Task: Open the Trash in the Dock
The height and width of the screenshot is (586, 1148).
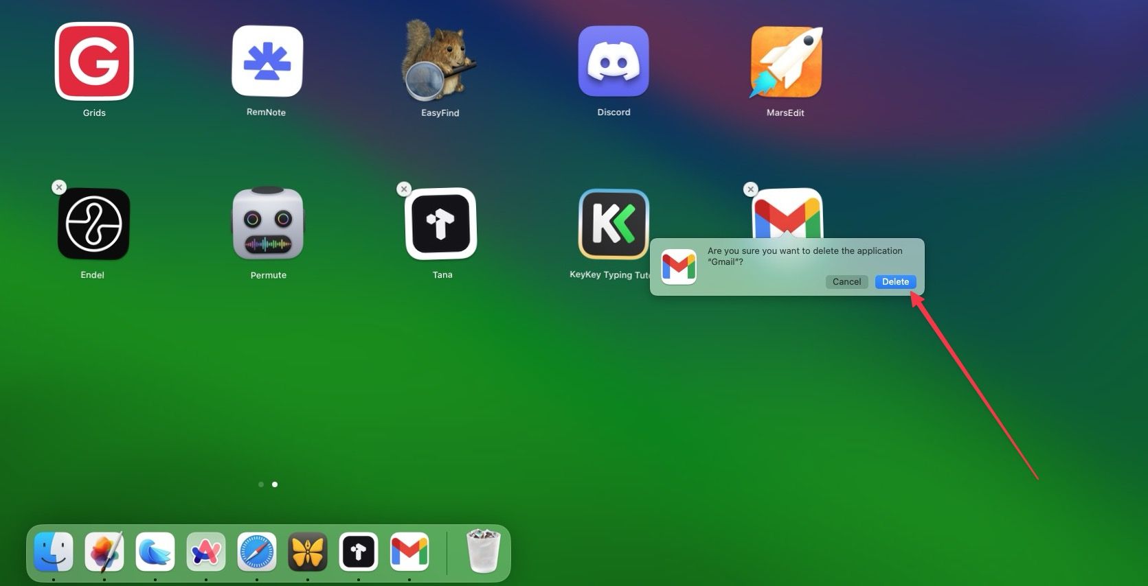Action: coord(484,550)
